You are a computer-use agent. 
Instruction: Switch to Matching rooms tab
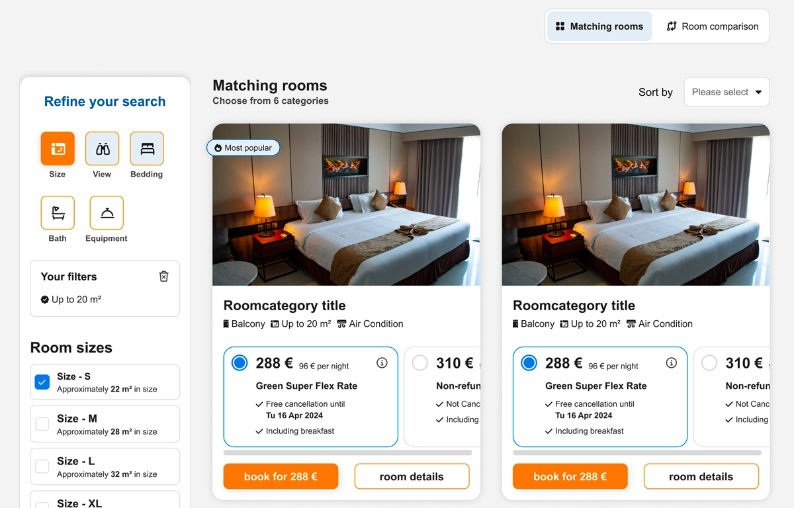pos(599,26)
